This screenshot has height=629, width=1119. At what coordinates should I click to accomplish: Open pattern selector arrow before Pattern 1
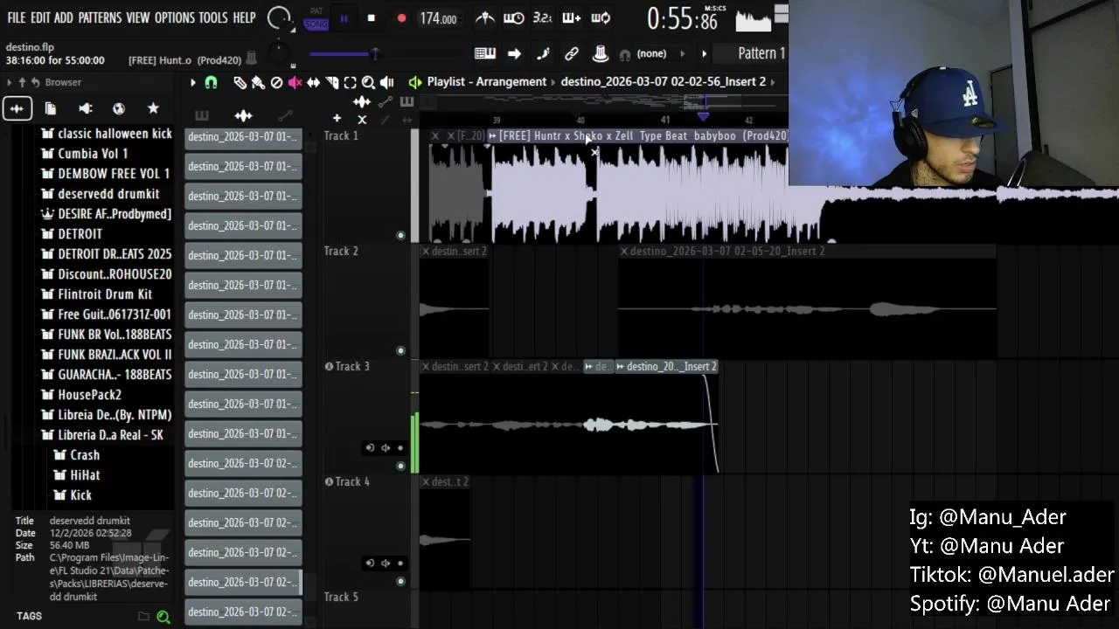[705, 53]
